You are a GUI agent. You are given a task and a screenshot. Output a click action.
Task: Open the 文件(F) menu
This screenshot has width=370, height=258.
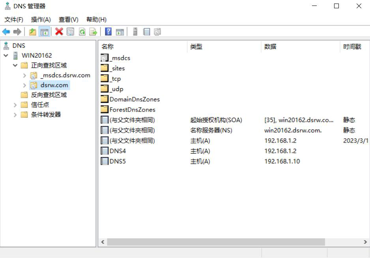click(x=14, y=20)
